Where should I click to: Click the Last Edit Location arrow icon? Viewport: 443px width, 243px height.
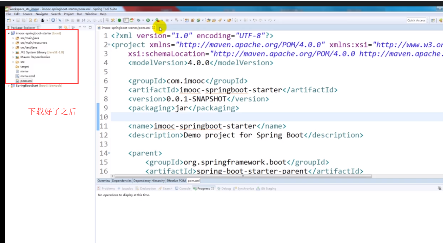[255, 20]
